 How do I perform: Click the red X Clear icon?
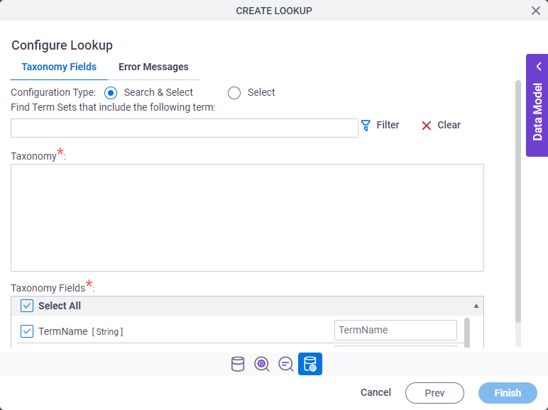pos(427,126)
